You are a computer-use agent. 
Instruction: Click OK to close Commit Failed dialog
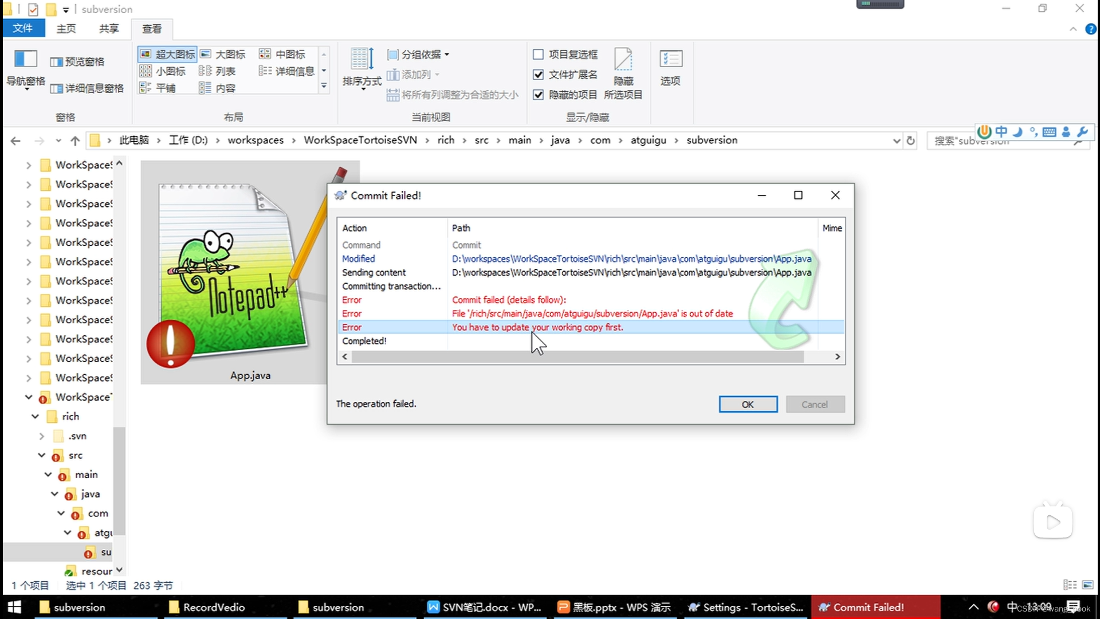(x=747, y=403)
